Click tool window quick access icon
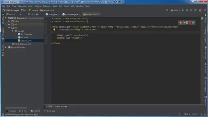 pyautogui.click(x=3, y=114)
